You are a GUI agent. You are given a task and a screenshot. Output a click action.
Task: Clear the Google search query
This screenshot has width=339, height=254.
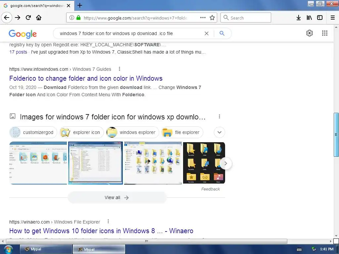[207, 33]
